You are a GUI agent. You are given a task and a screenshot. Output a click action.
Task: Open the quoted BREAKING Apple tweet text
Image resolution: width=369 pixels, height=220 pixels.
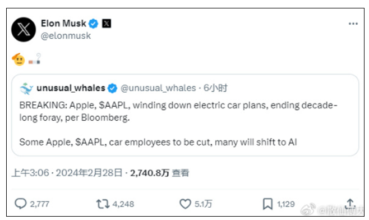coord(178,123)
